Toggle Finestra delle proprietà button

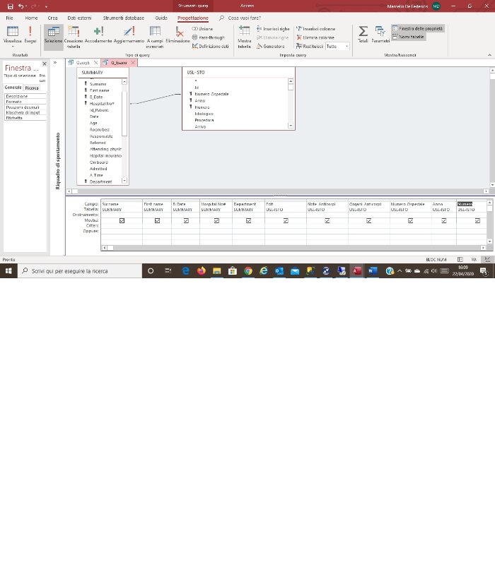(x=421, y=28)
